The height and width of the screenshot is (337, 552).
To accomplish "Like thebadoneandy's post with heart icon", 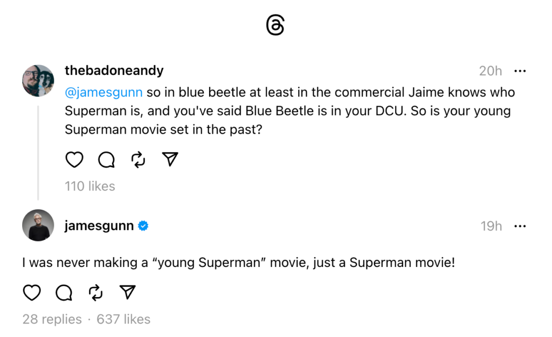I will 74,159.
